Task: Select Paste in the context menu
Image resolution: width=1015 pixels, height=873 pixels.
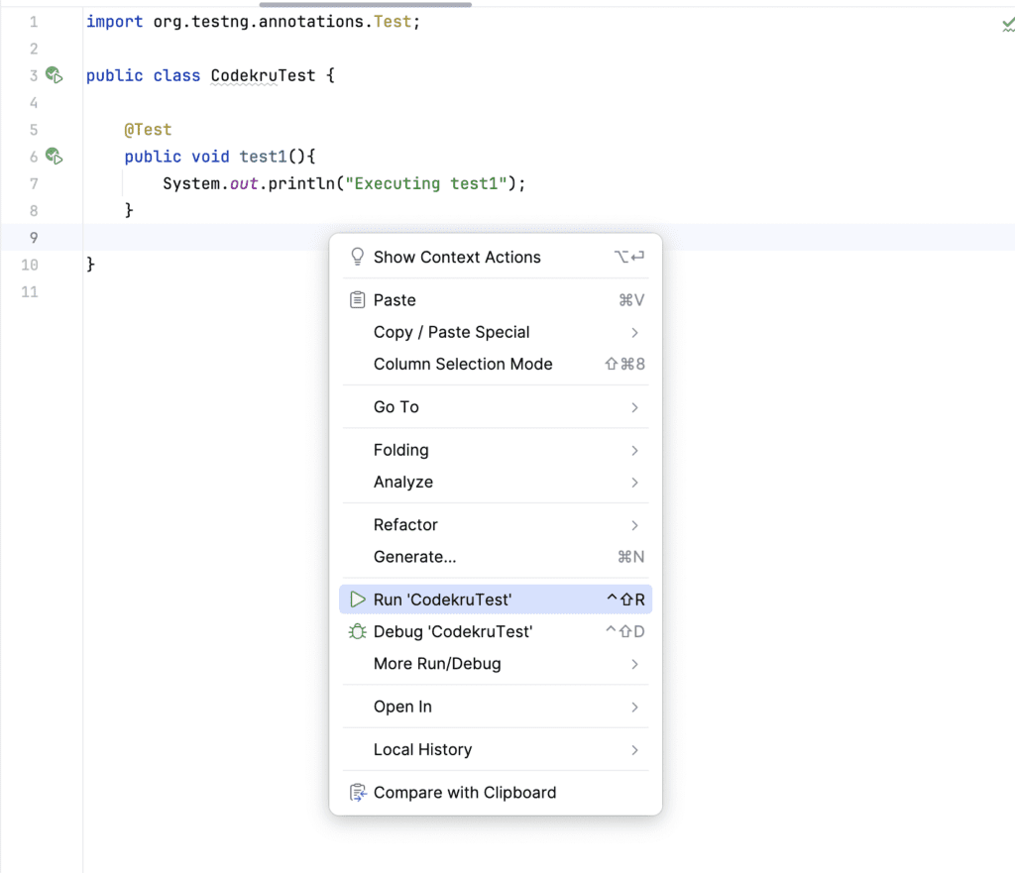Action: coord(496,299)
